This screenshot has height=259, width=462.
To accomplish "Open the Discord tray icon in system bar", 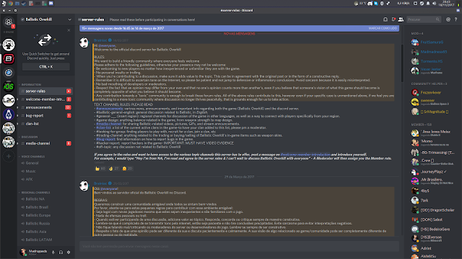I will (x=370, y=3).
